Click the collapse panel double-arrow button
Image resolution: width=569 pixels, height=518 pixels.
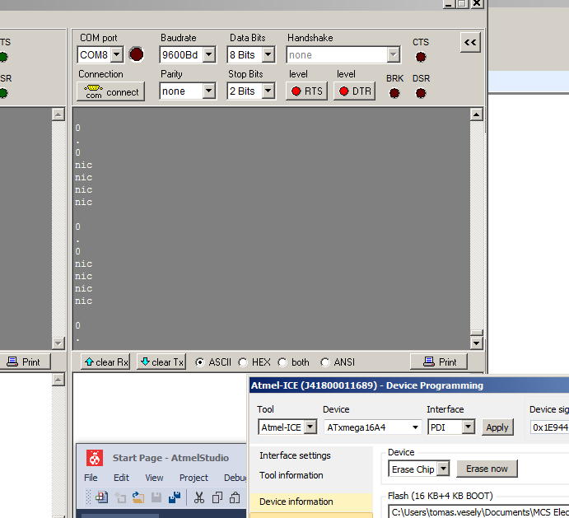coord(470,42)
